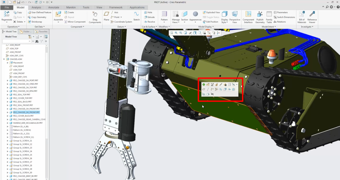Collapse the CHASSIS.ASM tree node

pyautogui.click(x=4, y=59)
